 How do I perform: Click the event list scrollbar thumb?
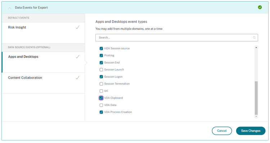pos(256,98)
